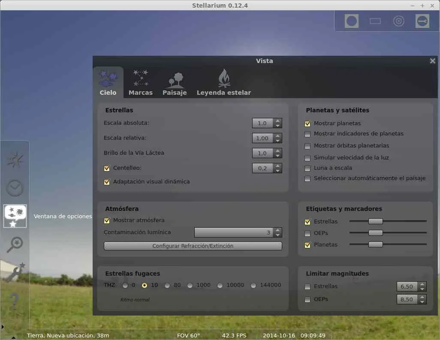Click the Contaminación lumínica value field
This screenshot has height=340, width=440.
pos(234,232)
